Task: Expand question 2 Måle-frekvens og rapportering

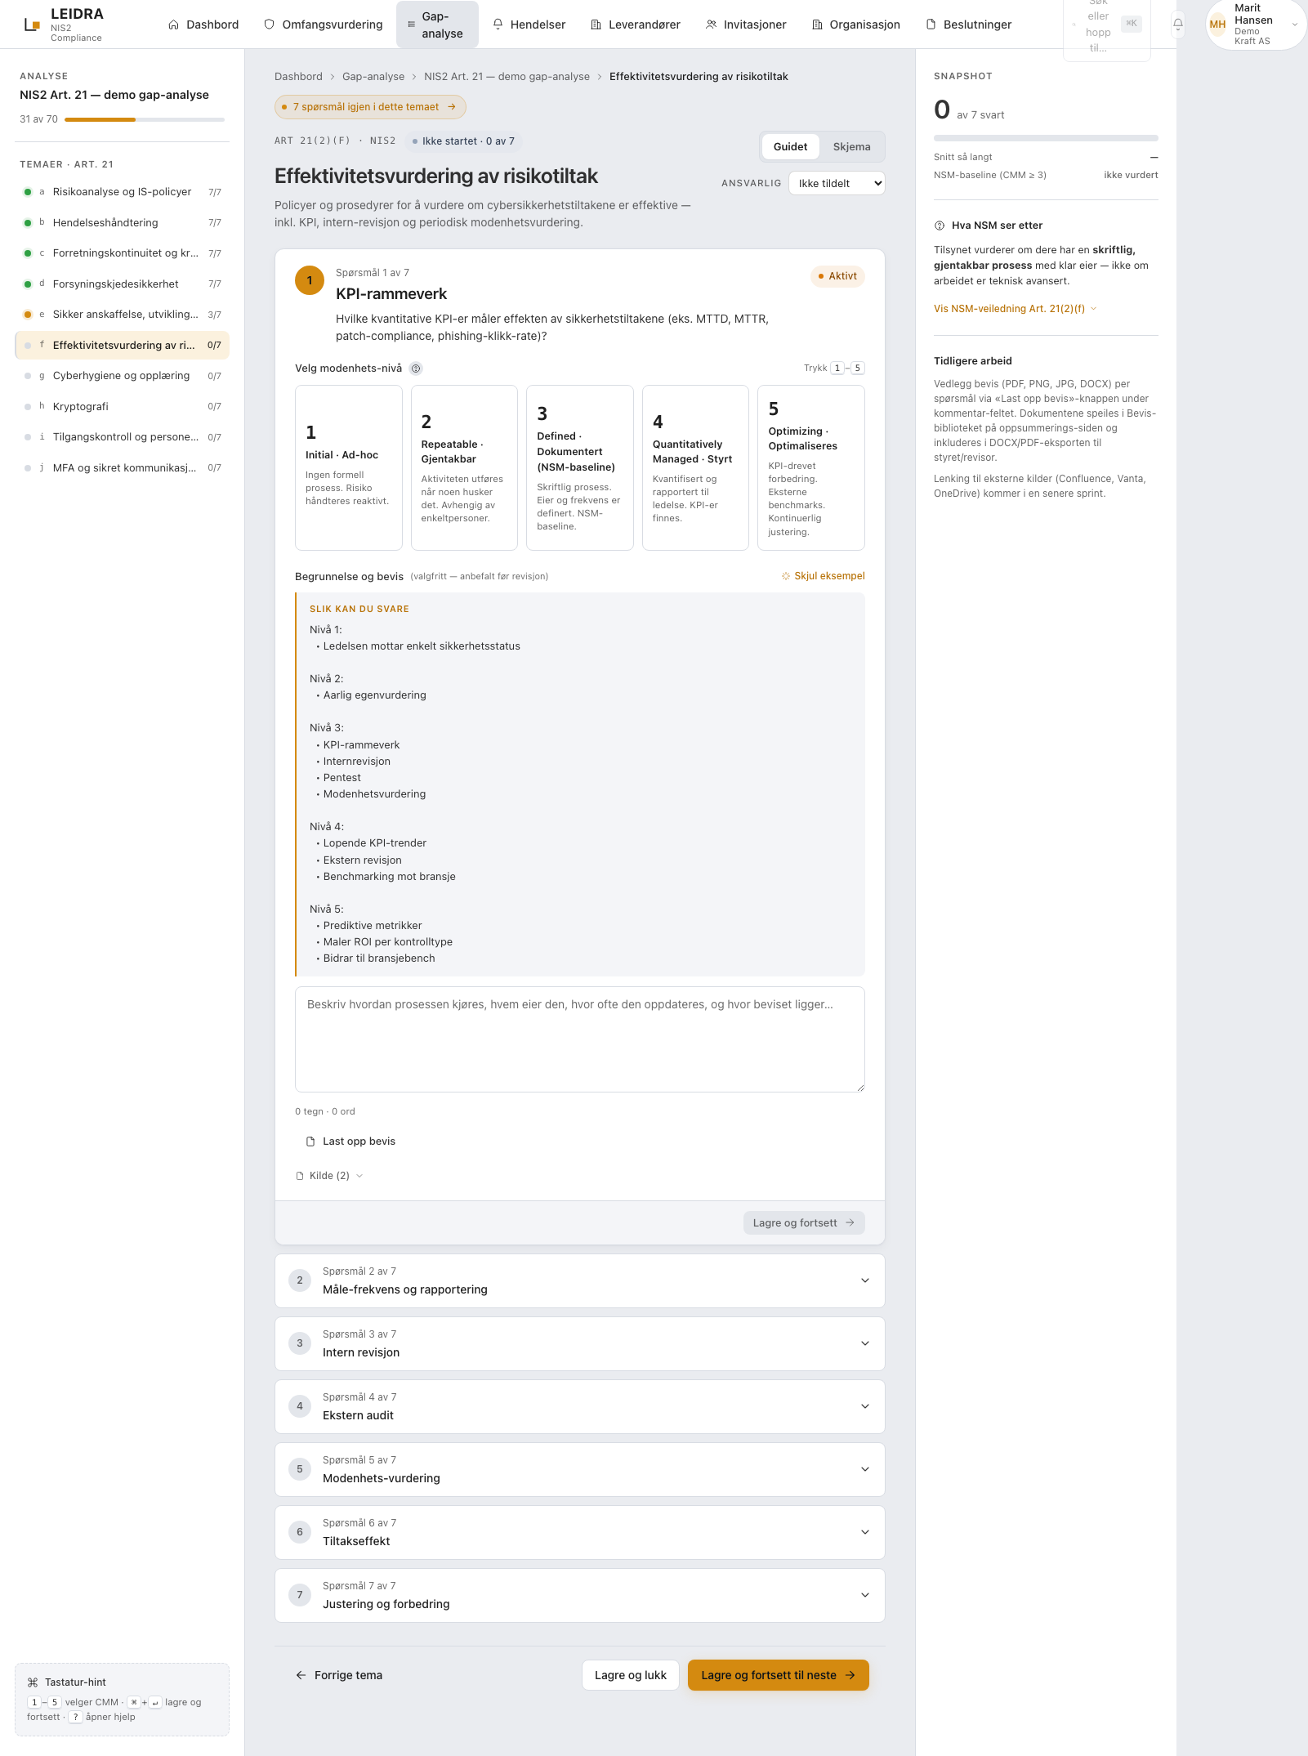Action: point(580,1280)
